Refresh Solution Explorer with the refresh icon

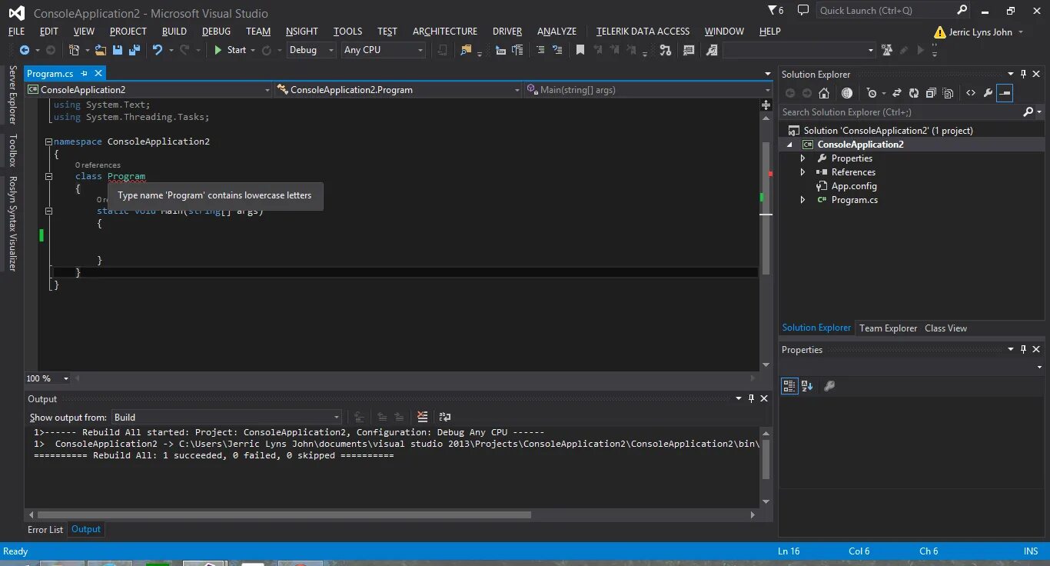(913, 93)
